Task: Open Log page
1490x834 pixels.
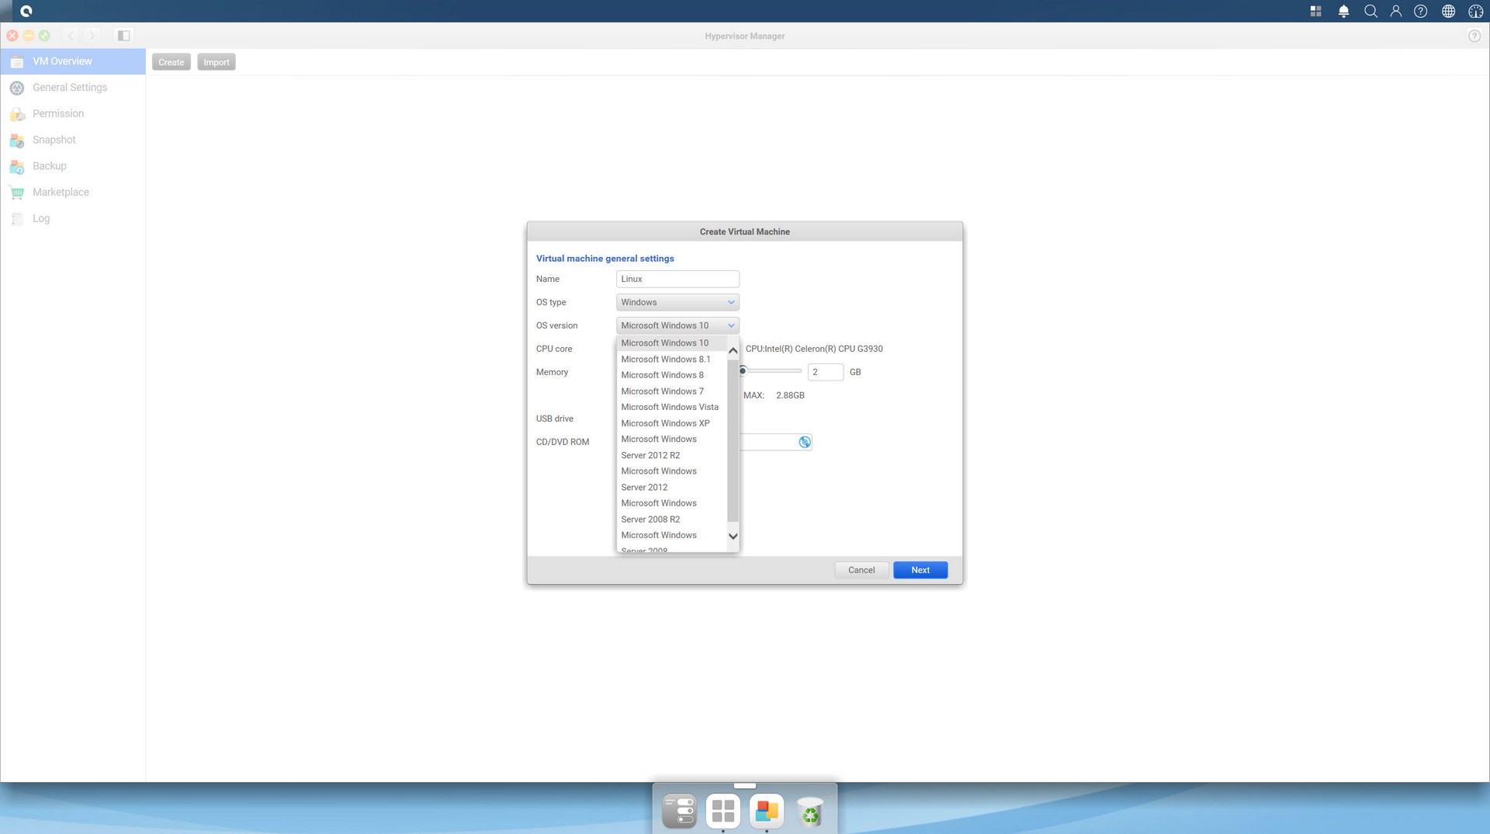Action: tap(73, 219)
